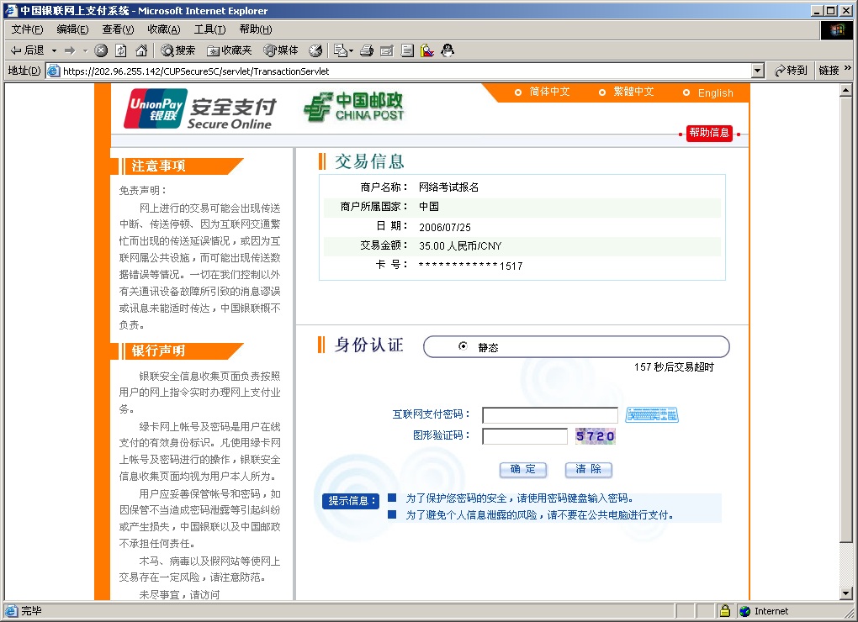The image size is (858, 622).
Task: Select the 静态 authentication radio button
Action: point(463,346)
